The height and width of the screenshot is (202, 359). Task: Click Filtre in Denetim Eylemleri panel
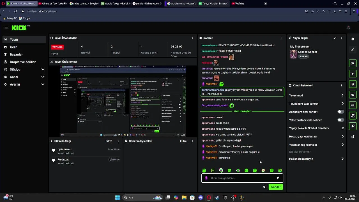183,141
